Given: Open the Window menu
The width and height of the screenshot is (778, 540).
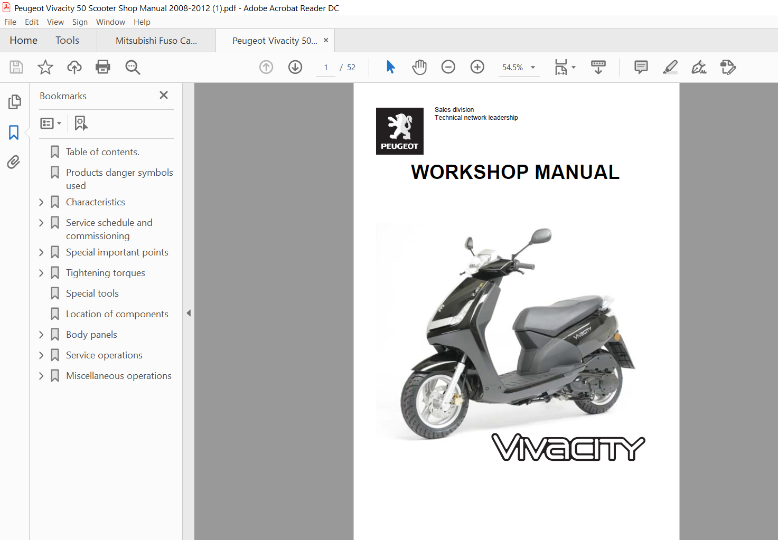Looking at the screenshot, I should tap(110, 22).
